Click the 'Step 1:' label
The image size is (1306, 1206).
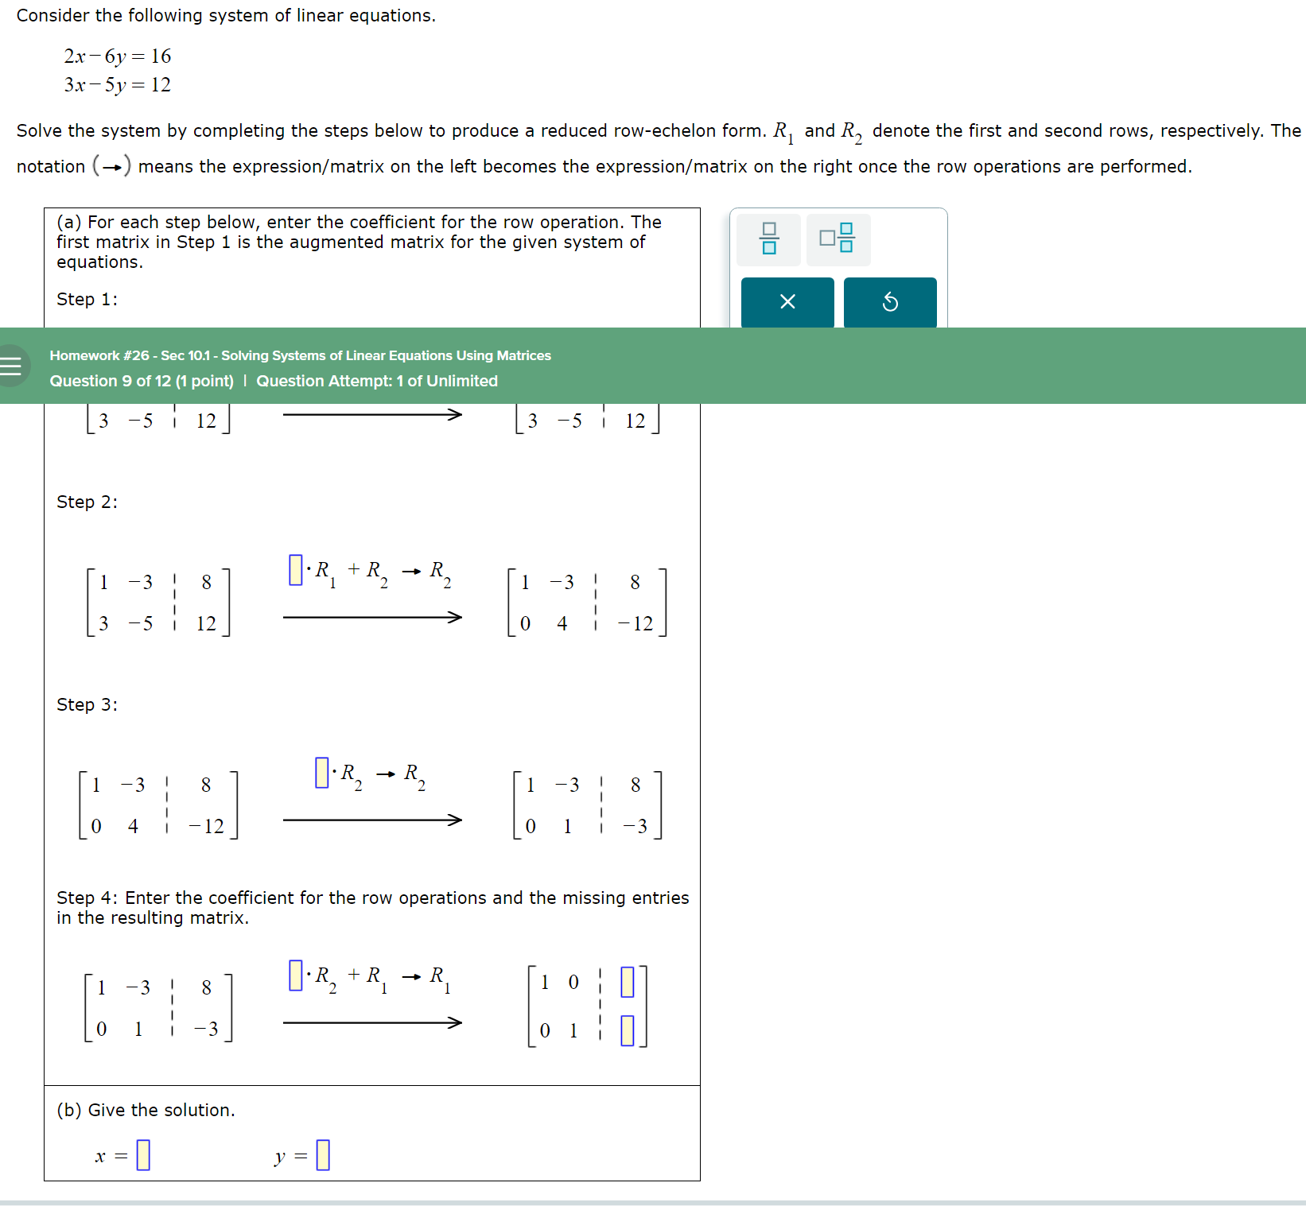(x=87, y=299)
